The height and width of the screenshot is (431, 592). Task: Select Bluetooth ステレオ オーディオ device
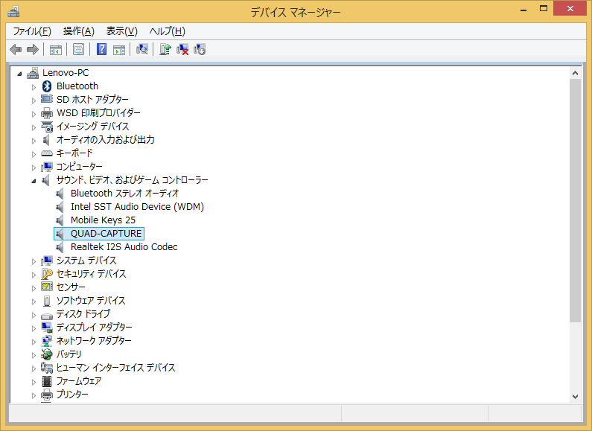(x=124, y=194)
